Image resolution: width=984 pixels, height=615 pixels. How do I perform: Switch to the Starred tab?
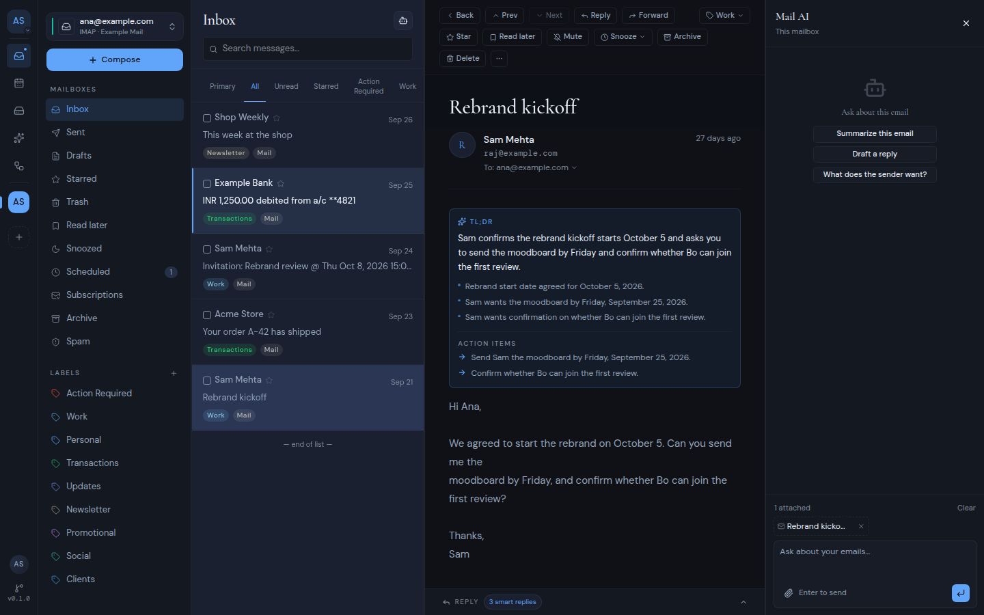[326, 87]
